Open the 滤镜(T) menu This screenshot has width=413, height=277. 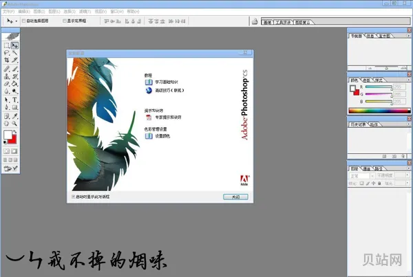(x=85, y=12)
